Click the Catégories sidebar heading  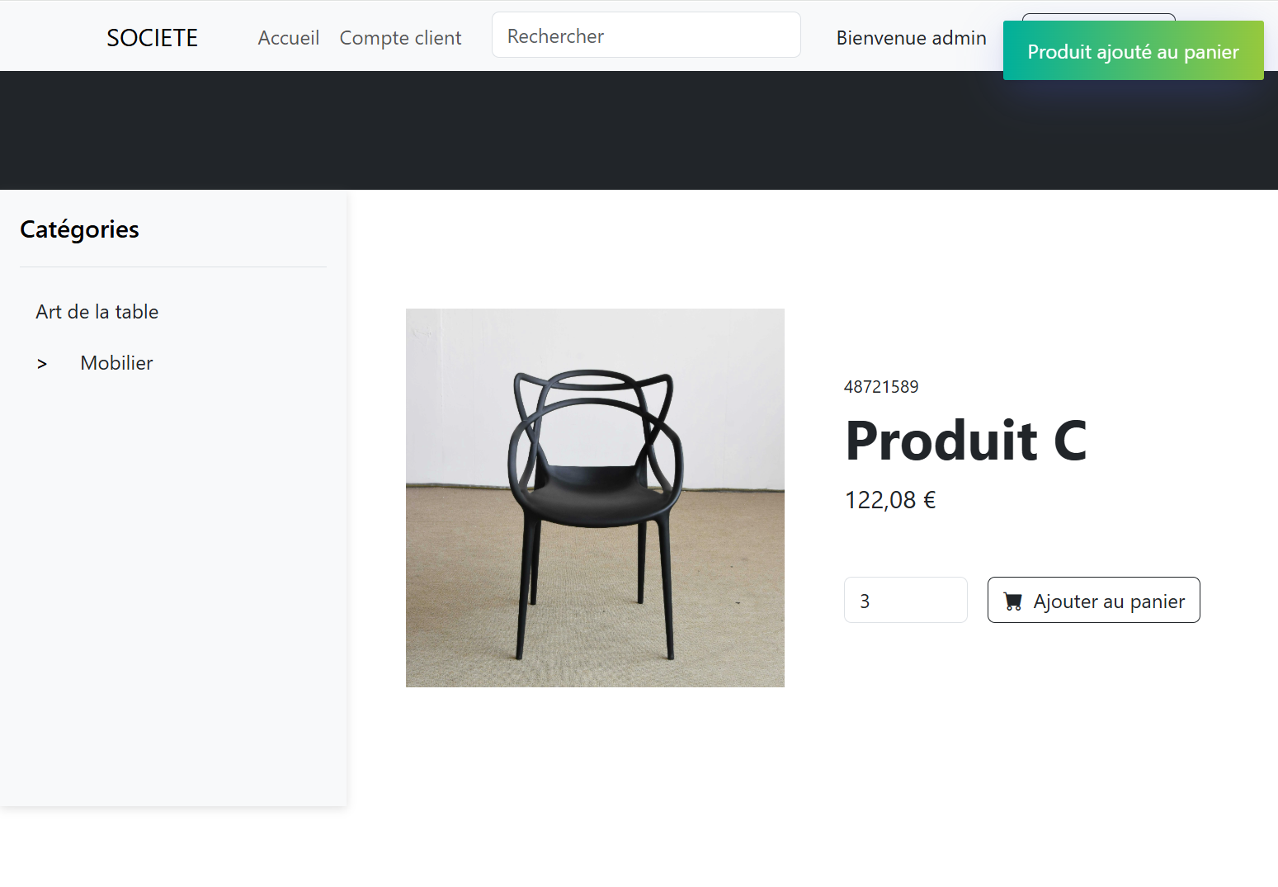[x=79, y=229]
